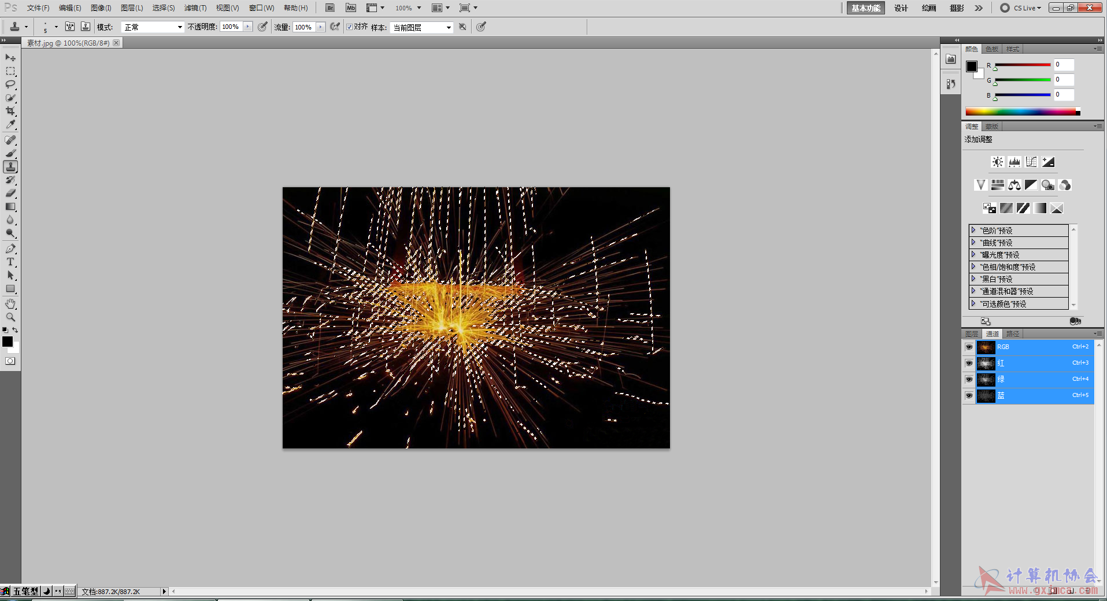Hide the RGB channel eye icon
1107x601 pixels.
point(969,347)
